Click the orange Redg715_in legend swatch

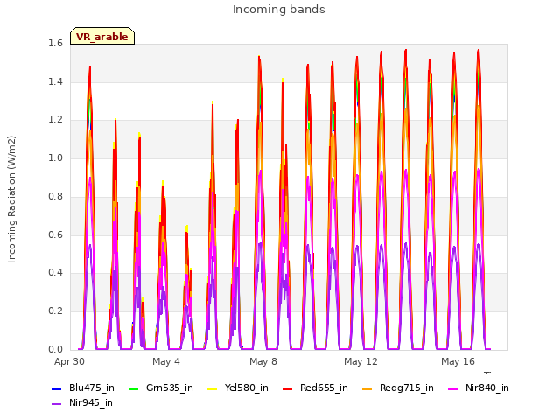coord(367,388)
